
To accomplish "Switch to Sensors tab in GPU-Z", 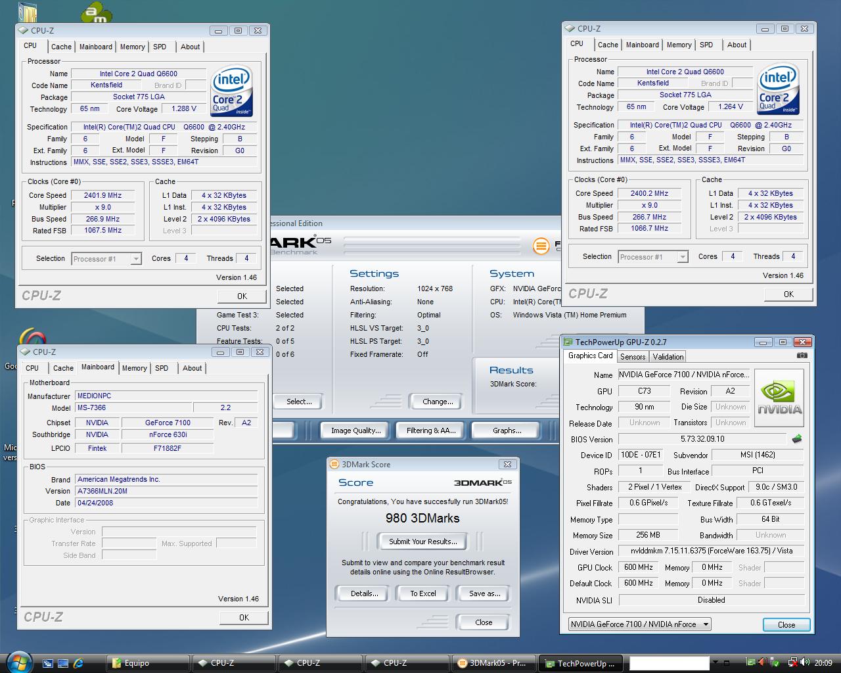I will pyautogui.click(x=633, y=356).
